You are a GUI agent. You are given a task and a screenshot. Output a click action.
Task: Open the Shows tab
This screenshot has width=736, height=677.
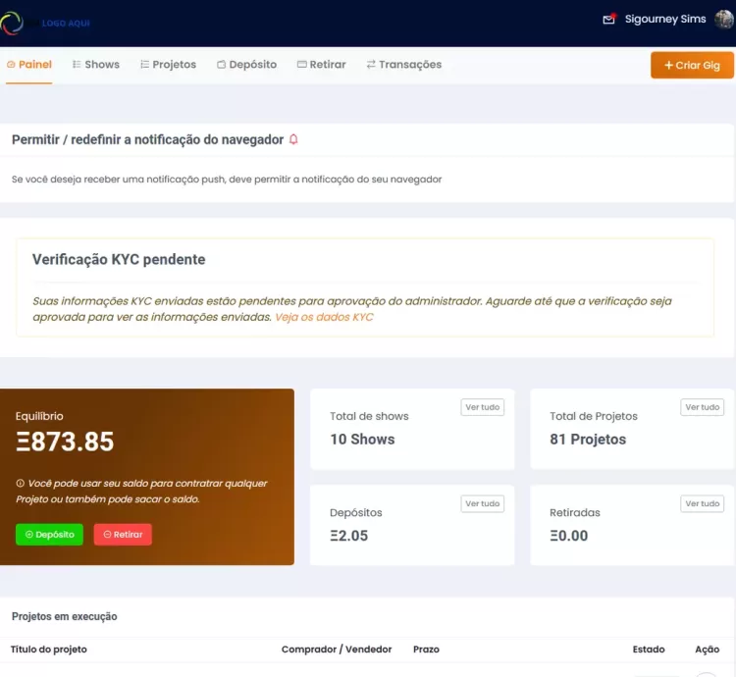pyautogui.click(x=96, y=65)
